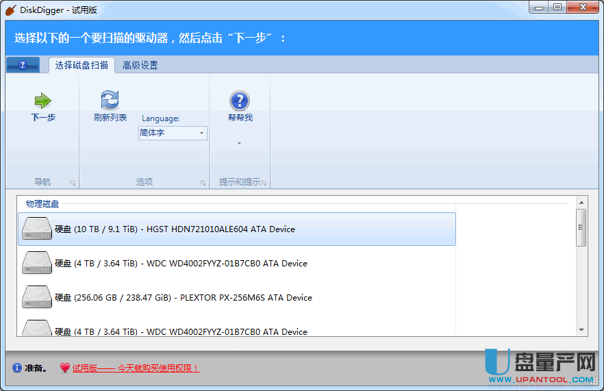Click the blue info icon in status bar

coord(16,368)
